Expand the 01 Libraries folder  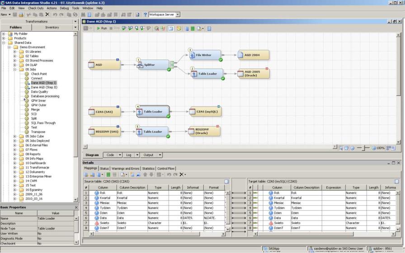(x=15, y=52)
